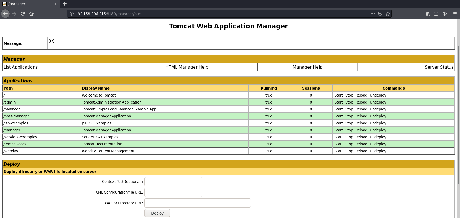Toggle the browser sidebar view
Screen dimensions: 461x218
pos(436,14)
